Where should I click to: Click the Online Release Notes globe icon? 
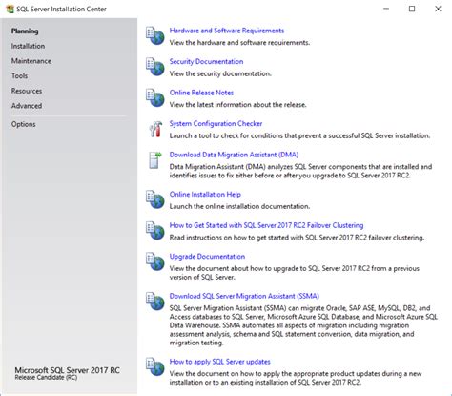pos(155,98)
